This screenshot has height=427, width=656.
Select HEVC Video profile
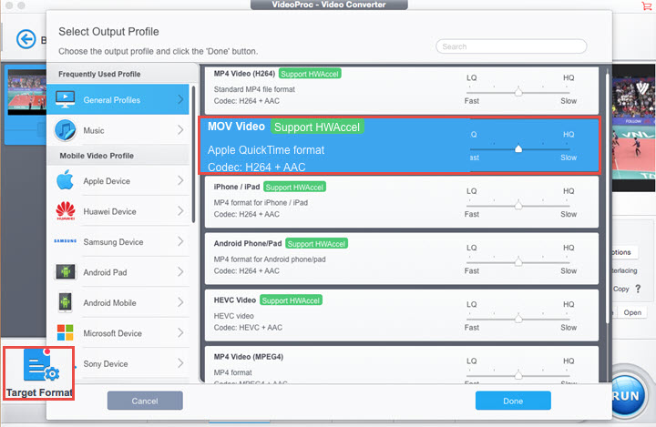click(x=402, y=315)
